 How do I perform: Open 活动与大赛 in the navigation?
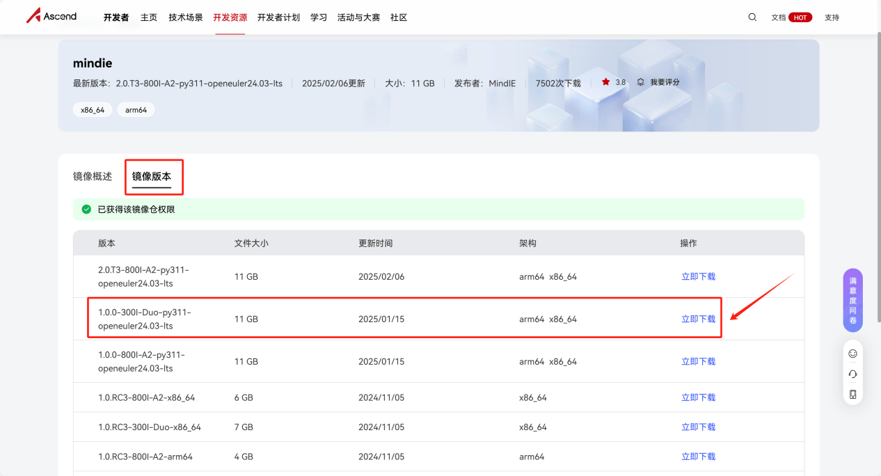[x=358, y=17]
